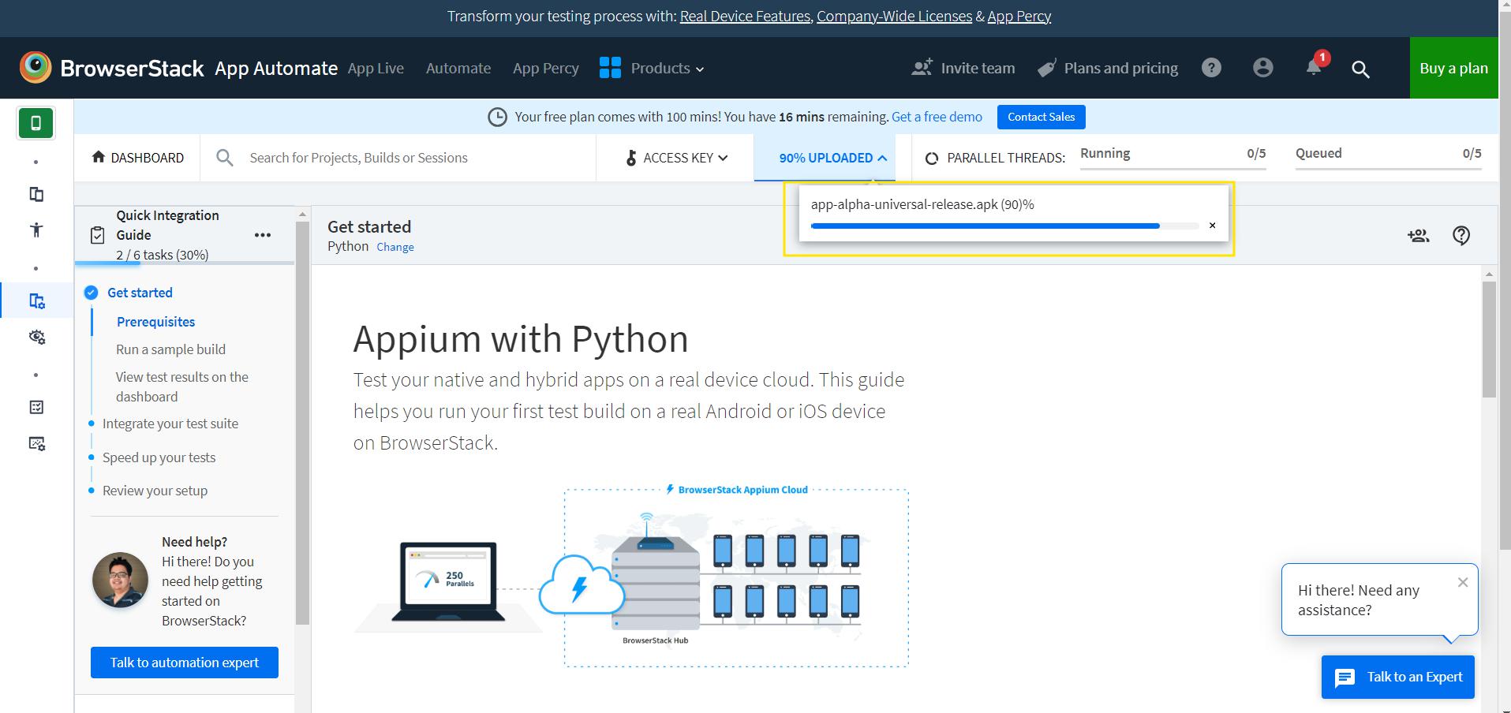
Task: Click the BrowserStack logo
Action: pos(111,68)
